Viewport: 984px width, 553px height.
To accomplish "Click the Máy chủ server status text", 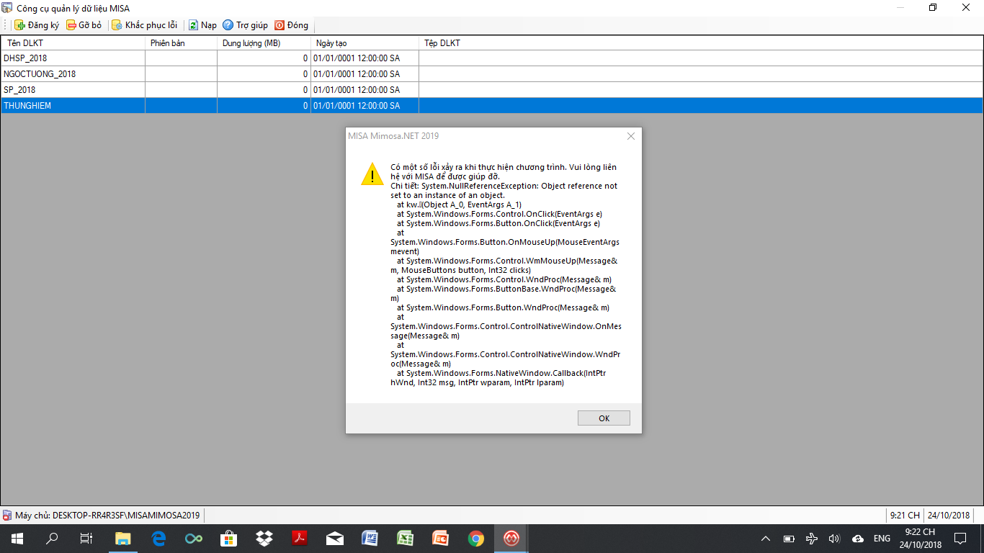I will 107,516.
